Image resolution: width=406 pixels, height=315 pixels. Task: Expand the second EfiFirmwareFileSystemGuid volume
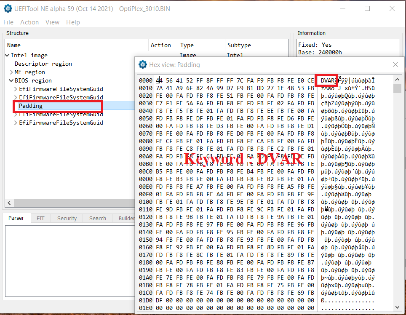[16, 97]
